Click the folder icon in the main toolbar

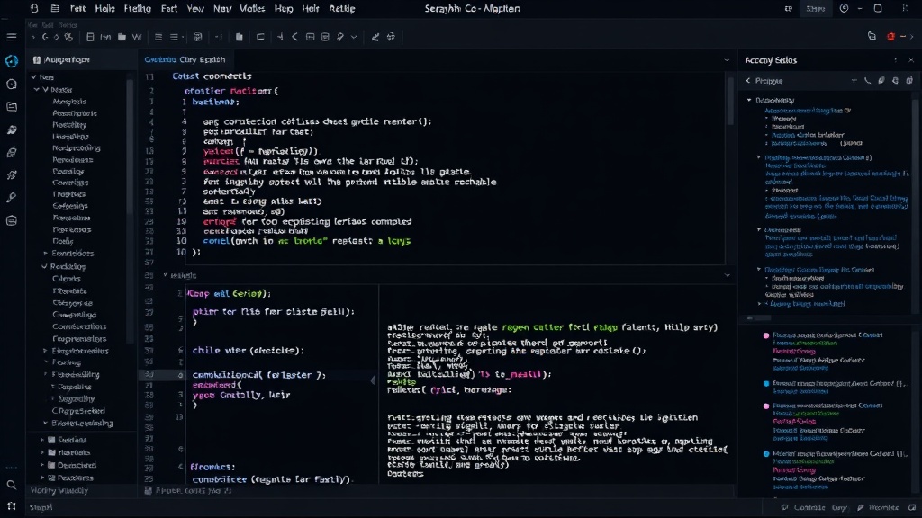(x=122, y=37)
